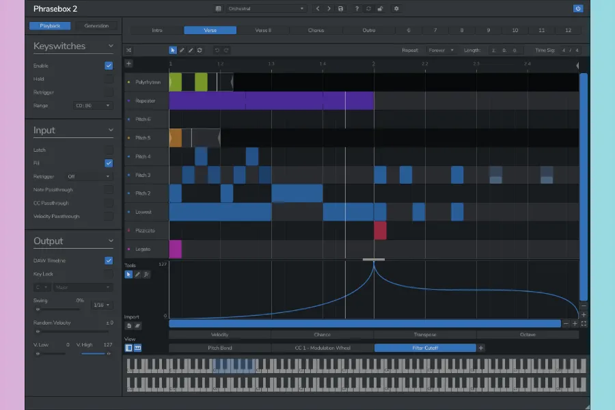Open settings with the gear icon
Image resolution: width=615 pixels, height=410 pixels.
click(x=396, y=9)
